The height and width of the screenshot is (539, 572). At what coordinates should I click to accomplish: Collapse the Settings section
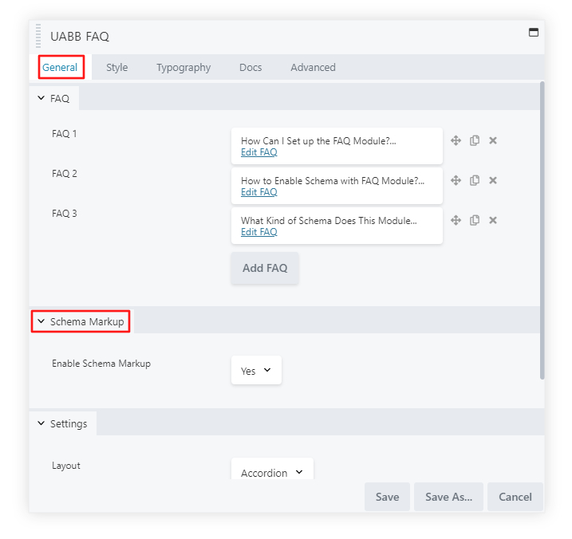62,423
